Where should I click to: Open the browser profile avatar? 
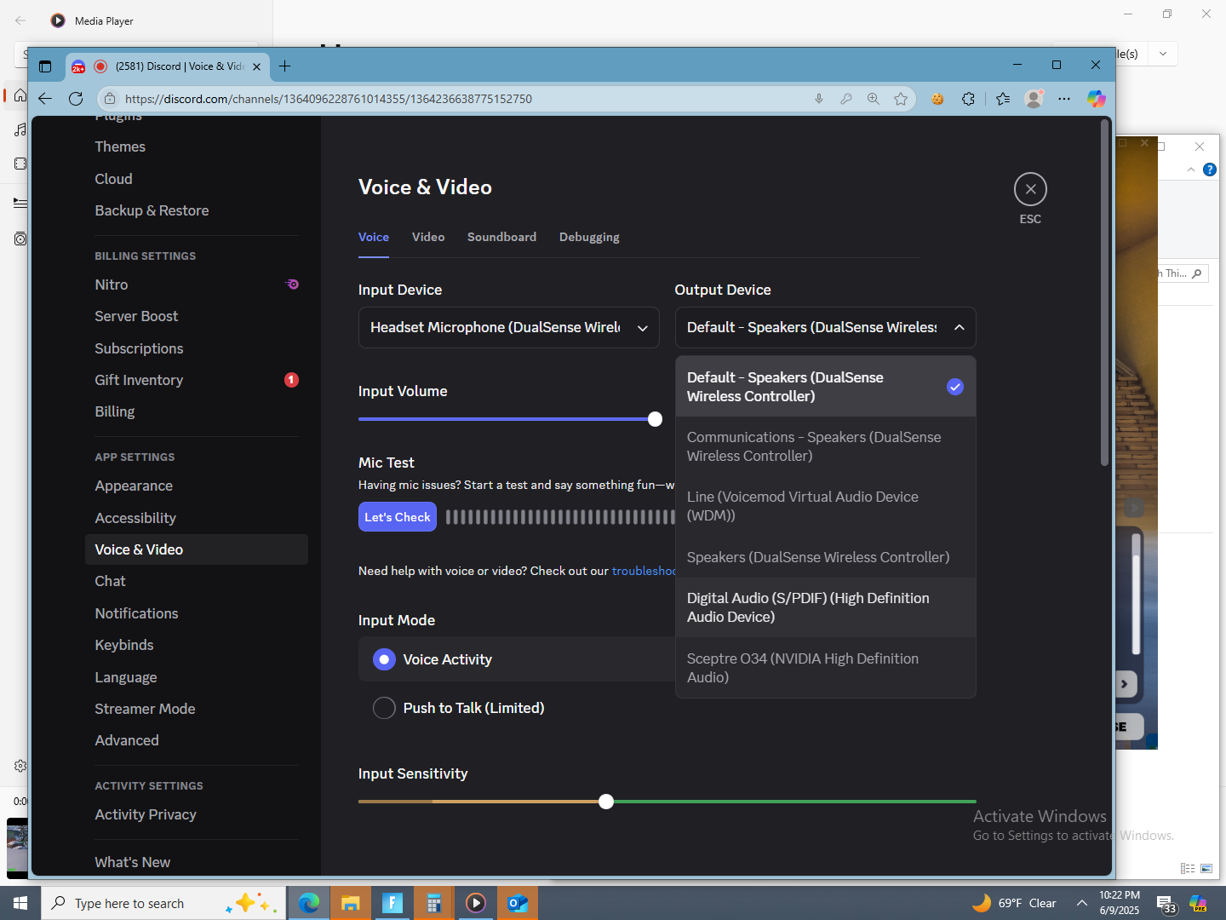[1034, 99]
